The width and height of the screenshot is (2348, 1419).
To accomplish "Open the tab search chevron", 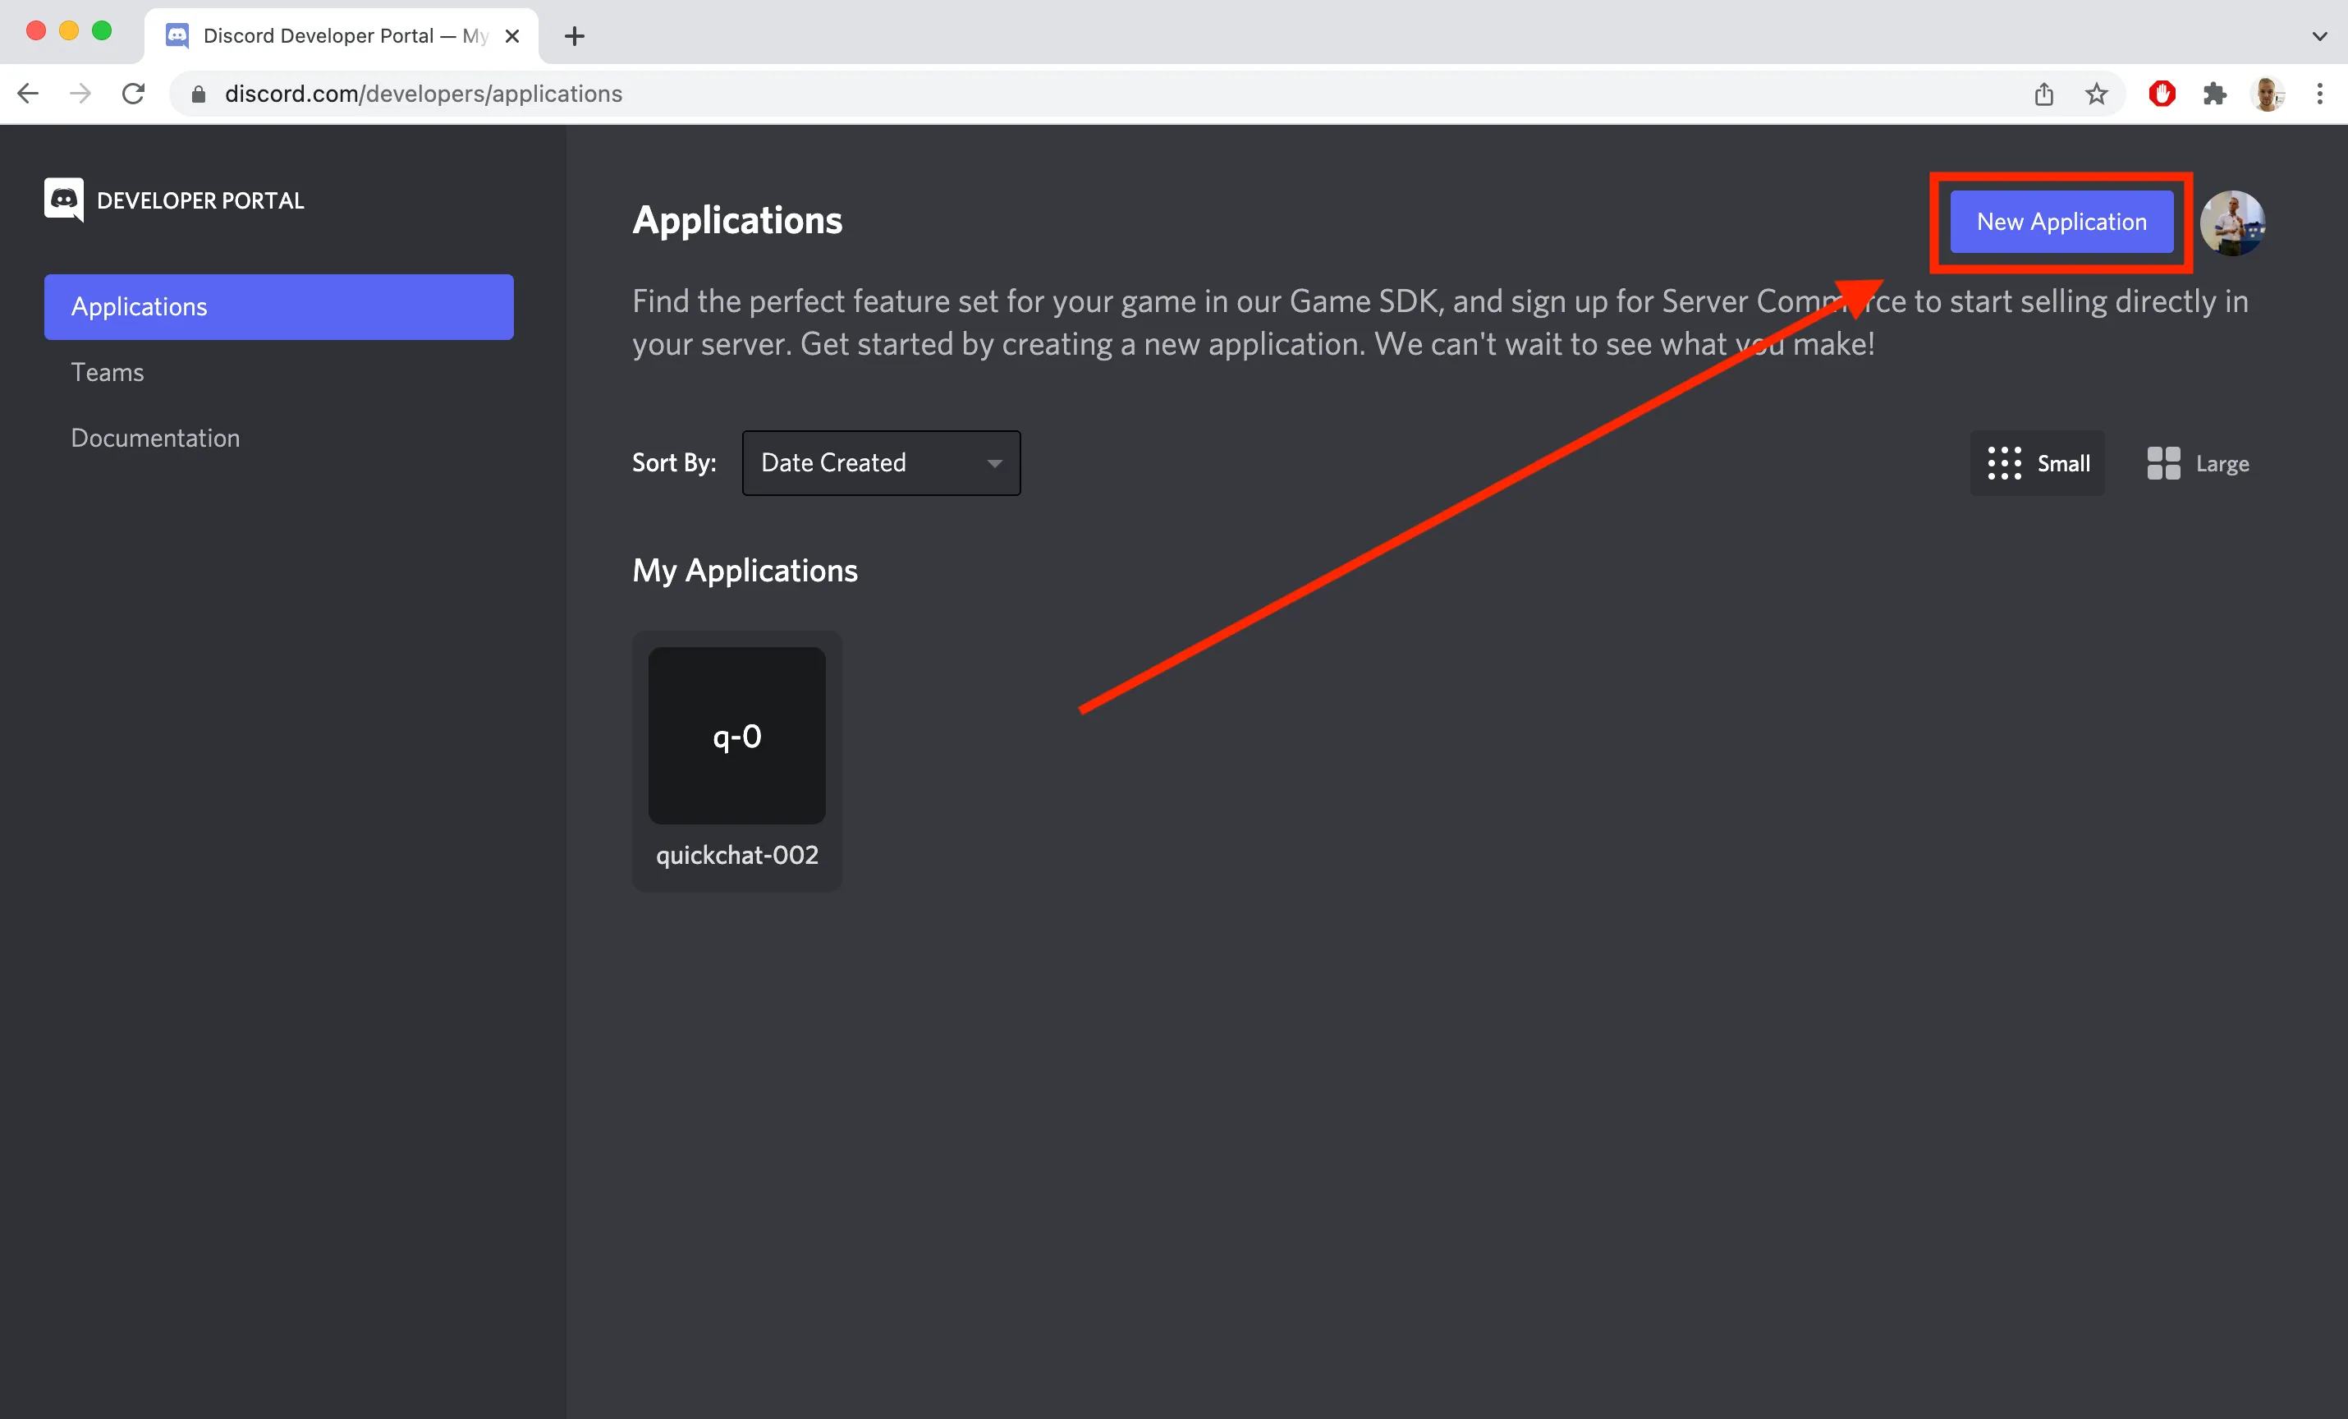I will (2319, 36).
